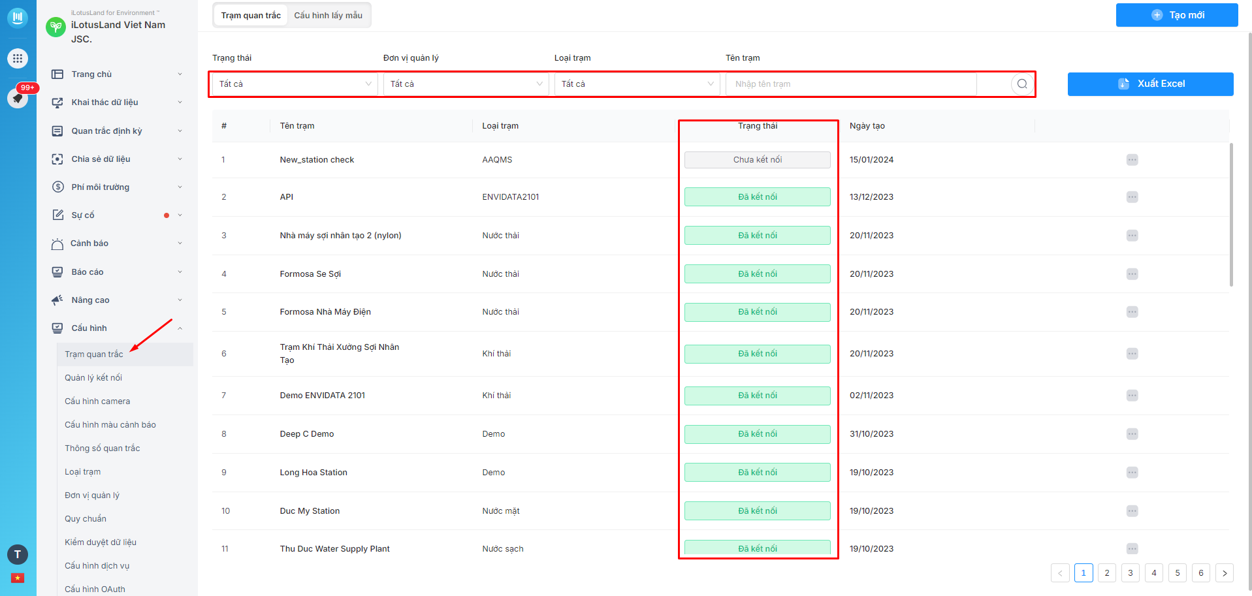Click the Vietnam flag language icon

pyautogui.click(x=18, y=578)
